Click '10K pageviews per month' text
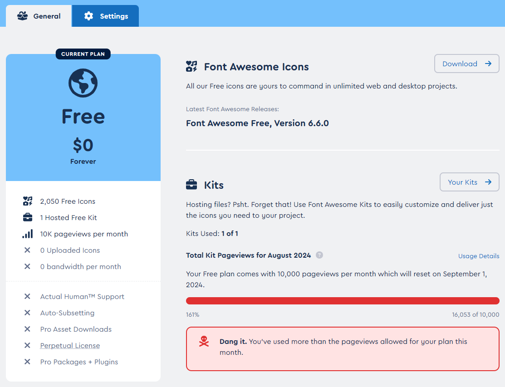Image resolution: width=505 pixels, height=387 pixels. coord(84,234)
